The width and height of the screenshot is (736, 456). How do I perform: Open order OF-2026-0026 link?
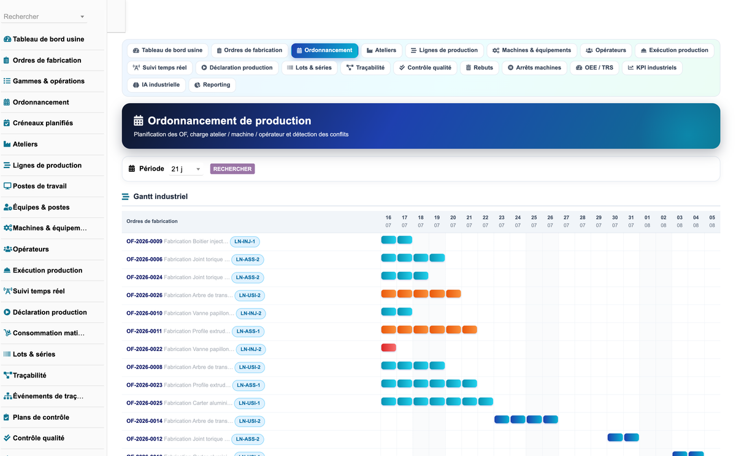coord(144,295)
